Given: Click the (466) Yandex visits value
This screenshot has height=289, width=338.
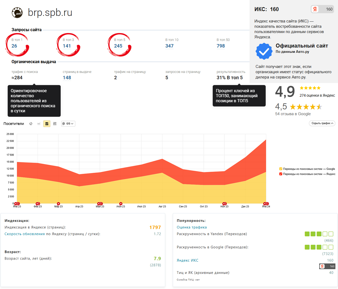Looking at the screenshot, I should 329,240.
